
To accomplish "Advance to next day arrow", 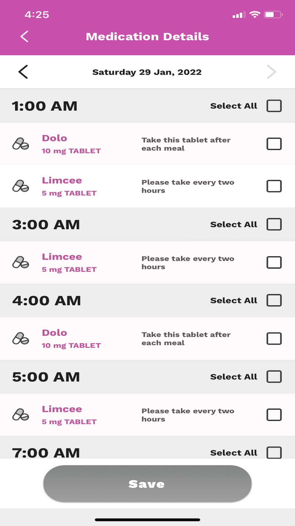I will pos(271,72).
